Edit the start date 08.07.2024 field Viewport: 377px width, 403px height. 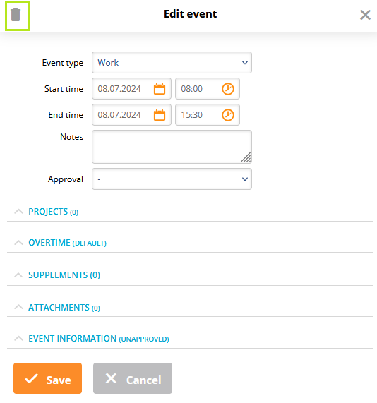(131, 89)
